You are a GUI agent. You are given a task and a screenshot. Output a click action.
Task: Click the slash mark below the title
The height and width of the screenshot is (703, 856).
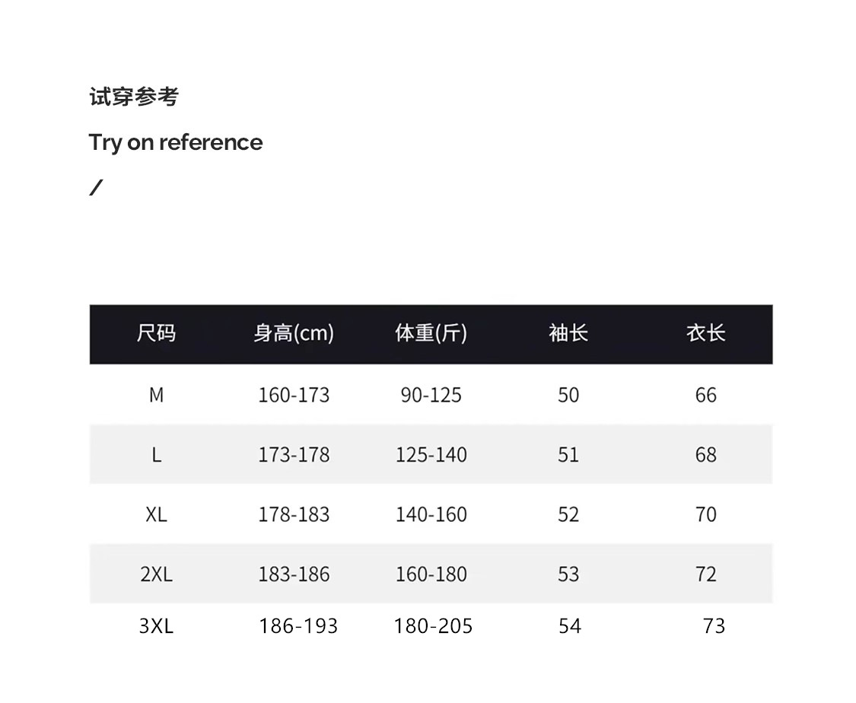coord(96,187)
